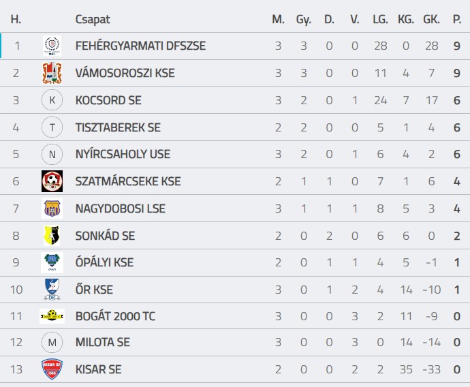The width and height of the screenshot is (470, 387).
Task: Sort standings by the Csapat column header
Action: coord(93,20)
